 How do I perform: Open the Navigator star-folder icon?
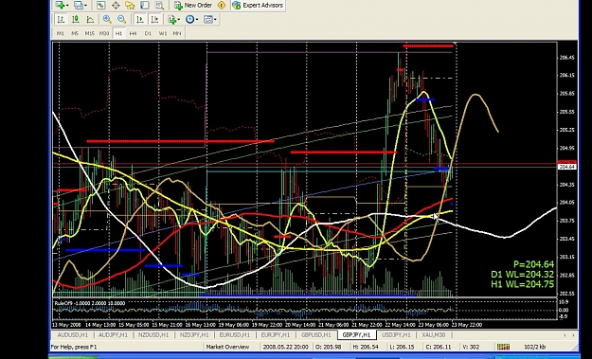(130, 6)
